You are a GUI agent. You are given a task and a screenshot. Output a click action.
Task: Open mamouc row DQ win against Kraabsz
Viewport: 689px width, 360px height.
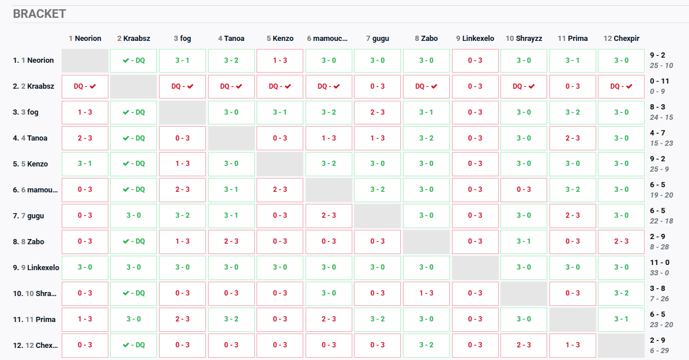[x=134, y=190]
